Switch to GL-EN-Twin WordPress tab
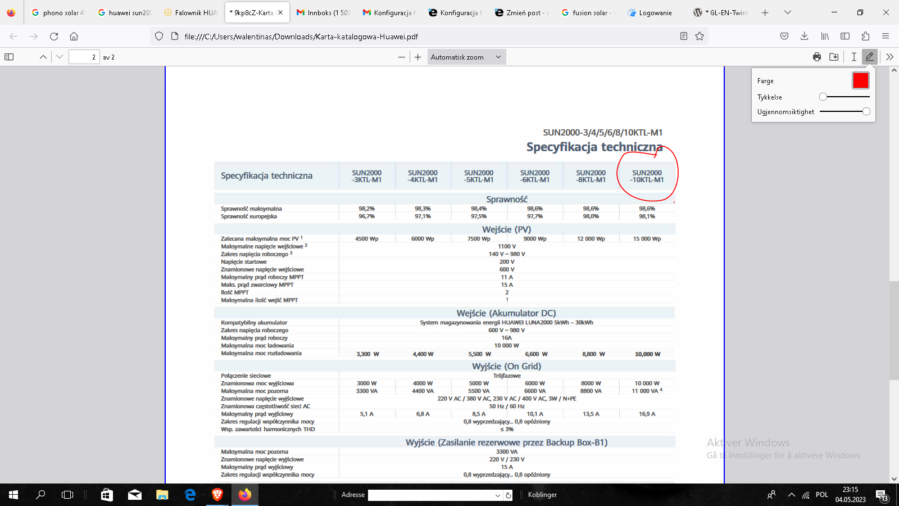This screenshot has width=899, height=506. pyautogui.click(x=721, y=12)
